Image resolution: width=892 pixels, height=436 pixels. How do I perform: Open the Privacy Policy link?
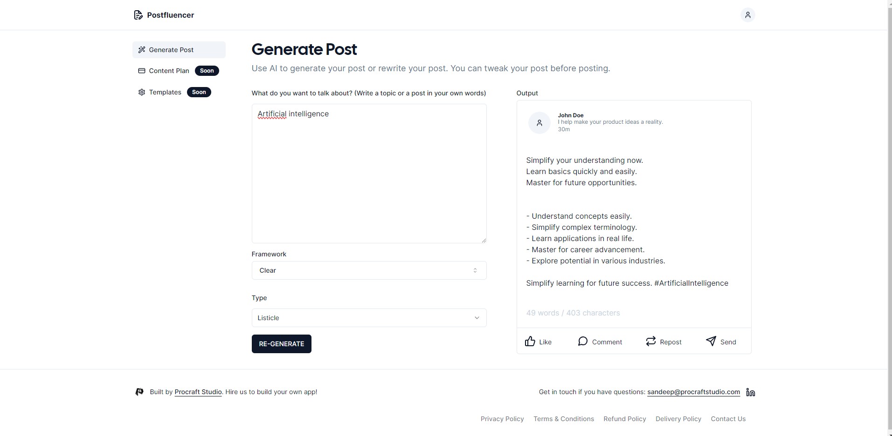pos(502,419)
